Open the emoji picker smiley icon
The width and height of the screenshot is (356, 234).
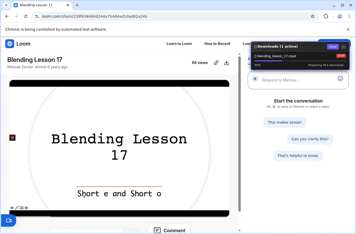(341, 78)
